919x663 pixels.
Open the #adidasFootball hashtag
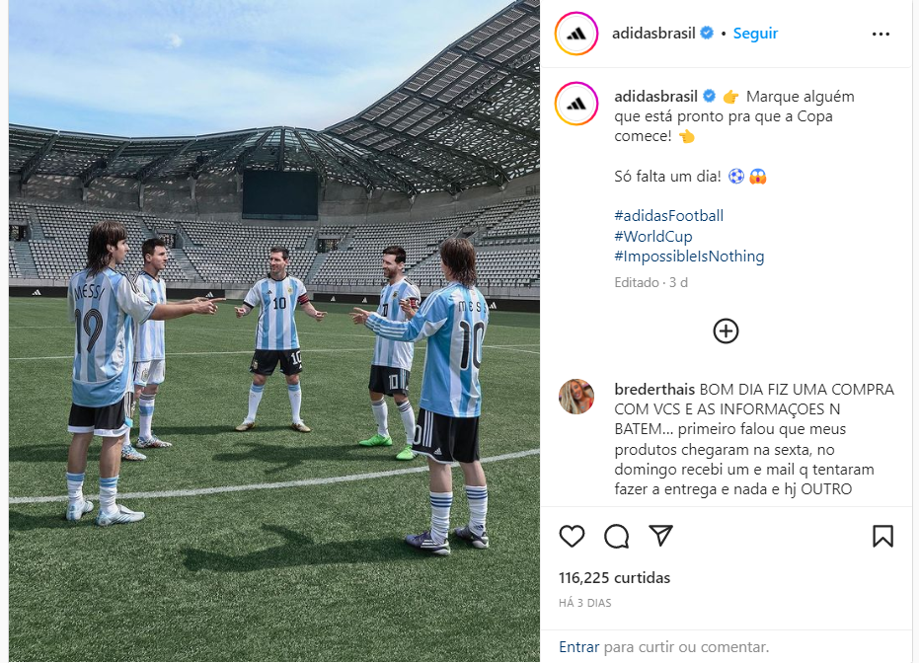[x=668, y=215]
